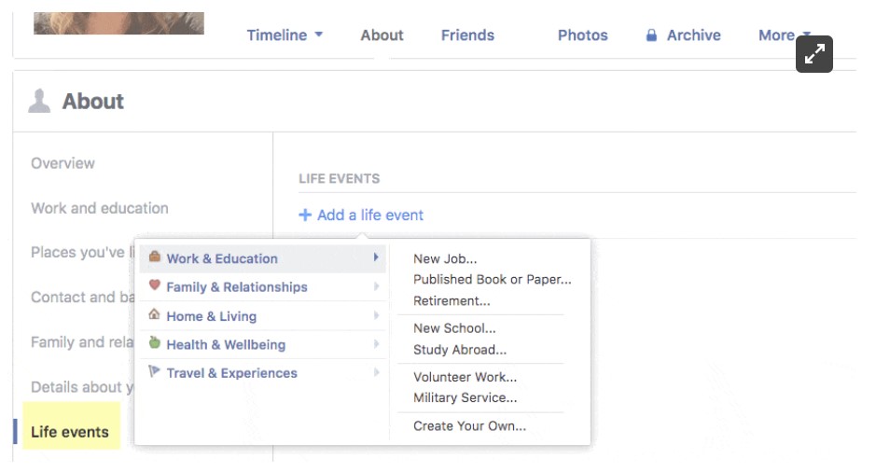This screenshot has height=472, width=876.
Task: Open Places you've lived sidebar section
Action: pyautogui.click(x=83, y=253)
